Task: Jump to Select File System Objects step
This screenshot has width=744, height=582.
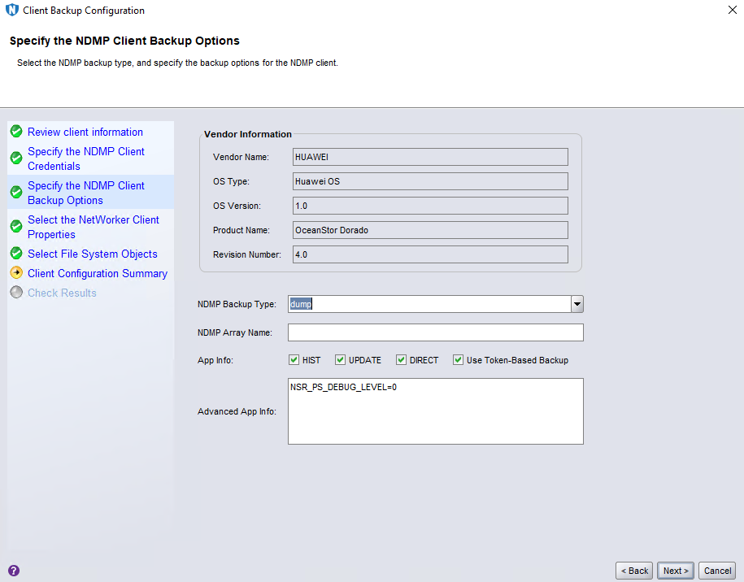Action: (x=92, y=254)
